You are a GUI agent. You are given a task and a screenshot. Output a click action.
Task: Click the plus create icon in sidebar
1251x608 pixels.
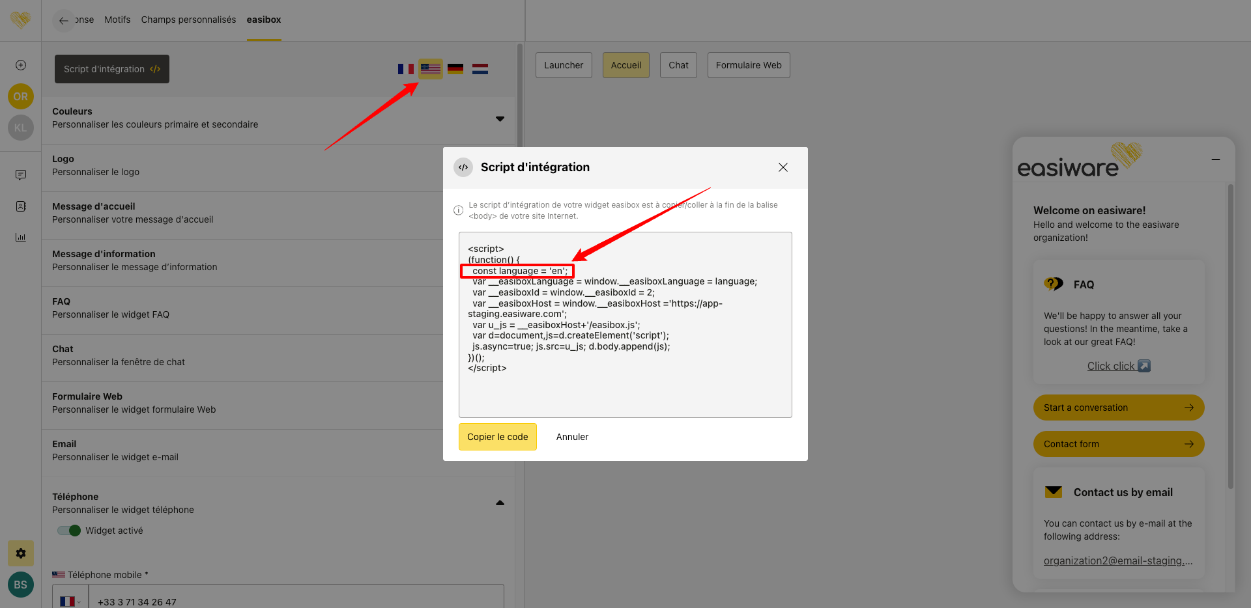[21, 65]
